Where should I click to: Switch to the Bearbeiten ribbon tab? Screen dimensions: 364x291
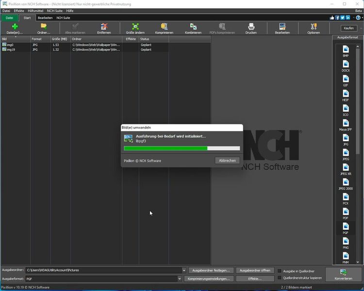click(45, 18)
